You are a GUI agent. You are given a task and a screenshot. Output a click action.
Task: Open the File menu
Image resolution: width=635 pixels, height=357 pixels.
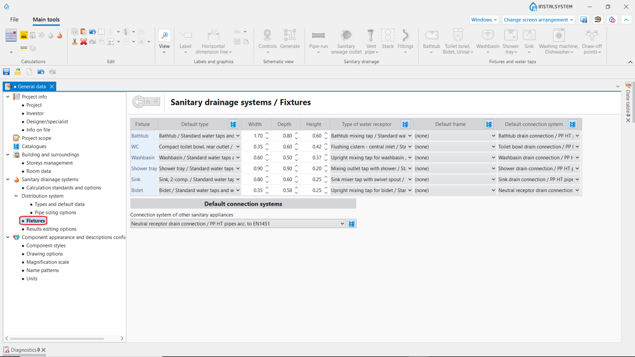click(14, 20)
